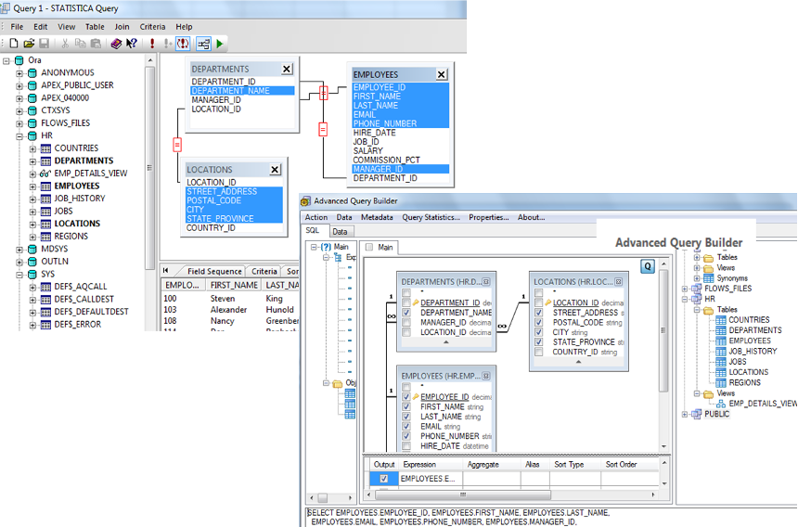The width and height of the screenshot is (798, 527).
Task: Expand the ANONYMOUS schema node
Action: click(19, 73)
